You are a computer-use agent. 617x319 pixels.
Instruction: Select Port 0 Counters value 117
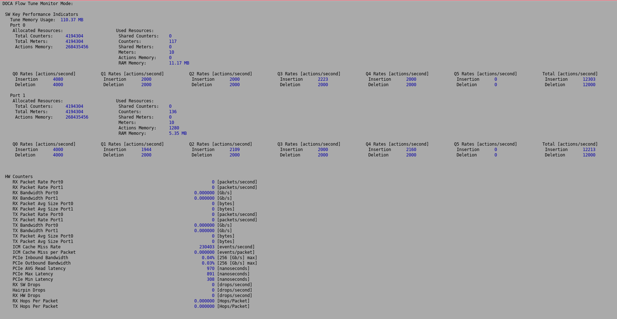coord(173,41)
